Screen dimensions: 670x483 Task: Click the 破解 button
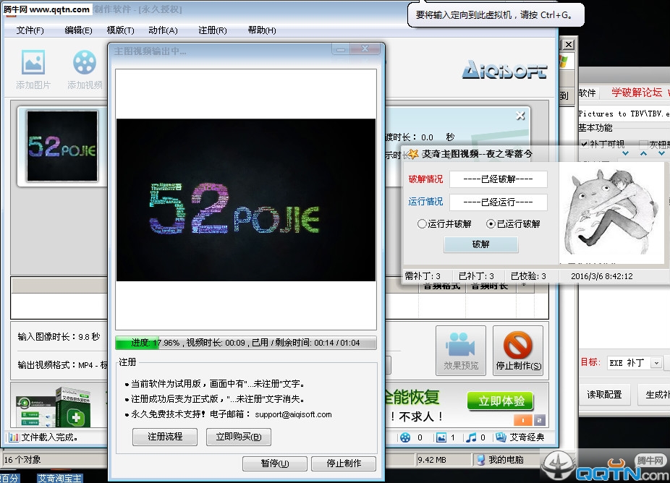480,244
